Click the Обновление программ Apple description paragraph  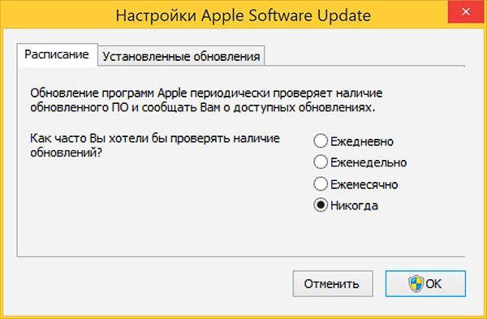tap(206, 100)
